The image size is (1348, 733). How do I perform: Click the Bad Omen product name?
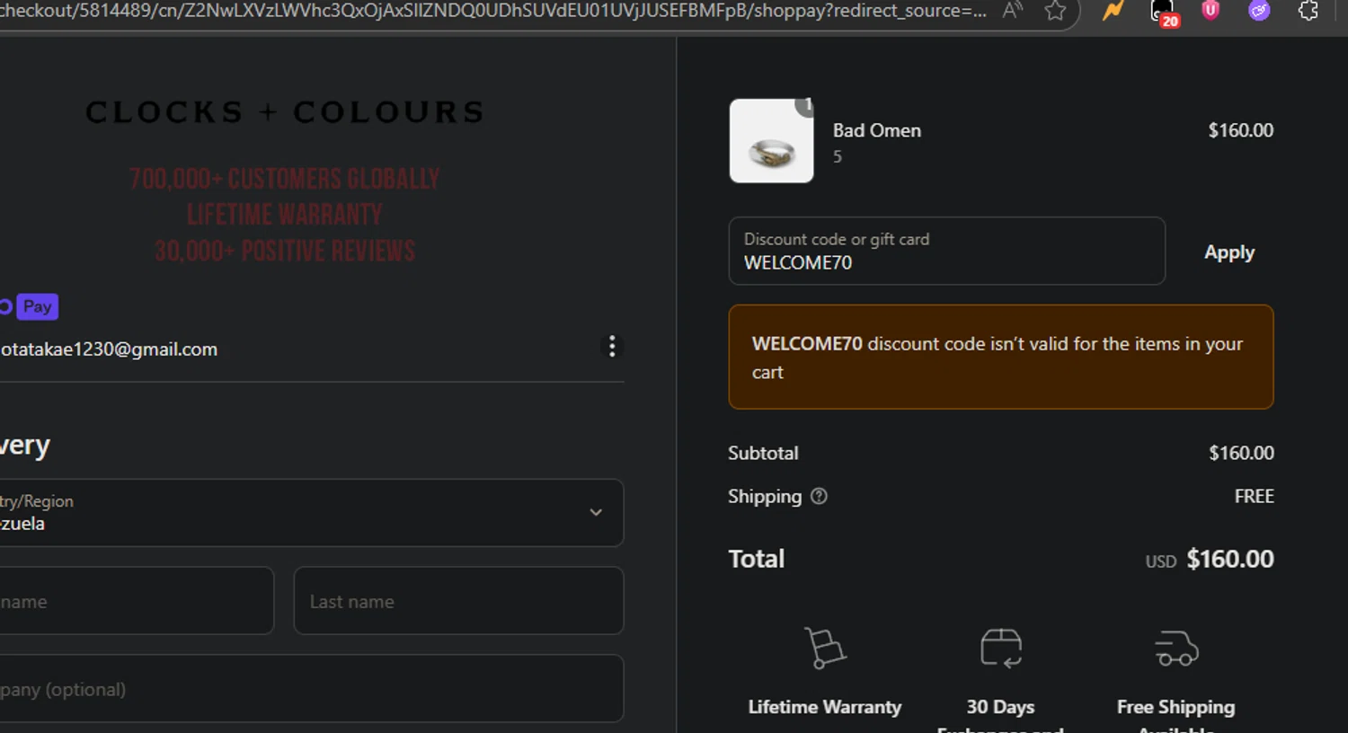877,130
